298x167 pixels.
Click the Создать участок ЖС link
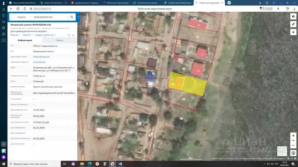click(45, 35)
